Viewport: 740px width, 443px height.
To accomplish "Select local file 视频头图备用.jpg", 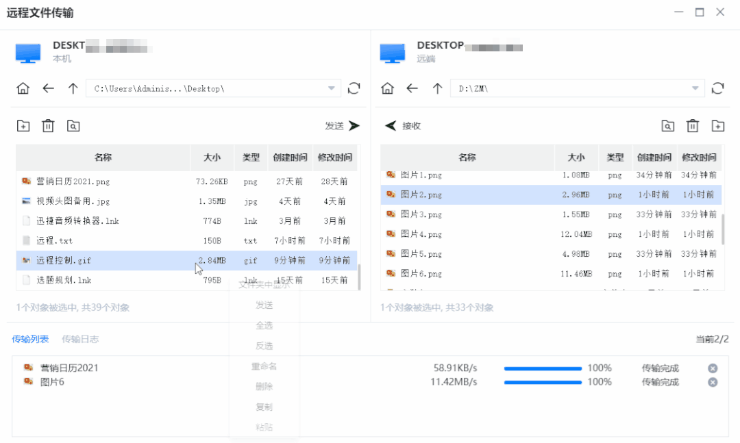I will click(186, 201).
